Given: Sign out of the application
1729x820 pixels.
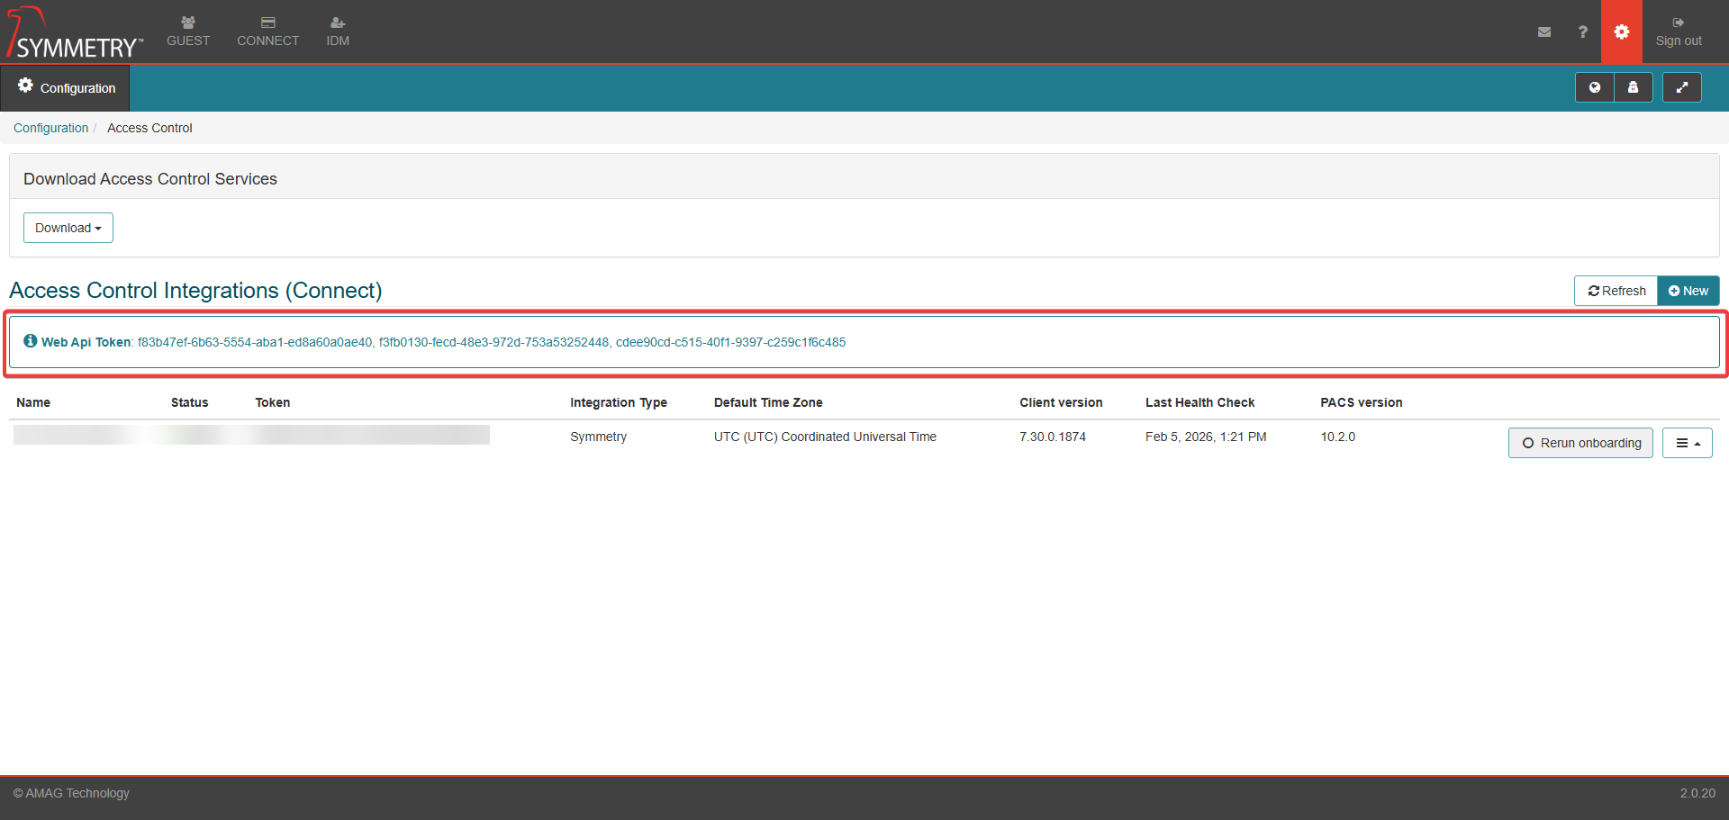Looking at the screenshot, I should (x=1679, y=32).
